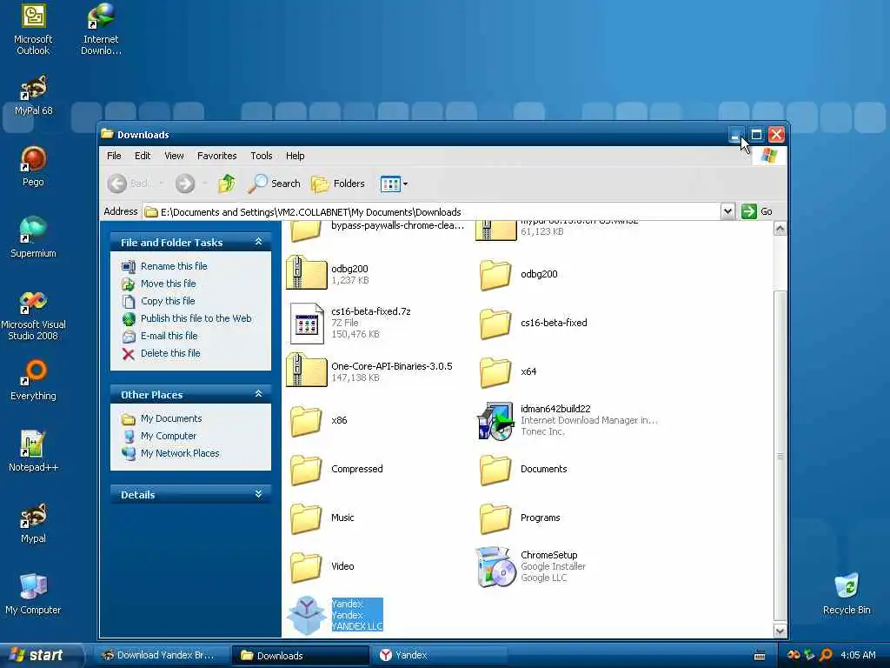Go up one folder level
The image size is (890, 668).
coord(227,184)
